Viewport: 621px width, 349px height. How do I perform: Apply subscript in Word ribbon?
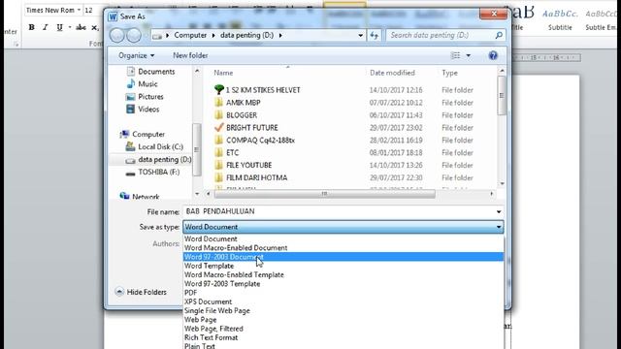95,27
